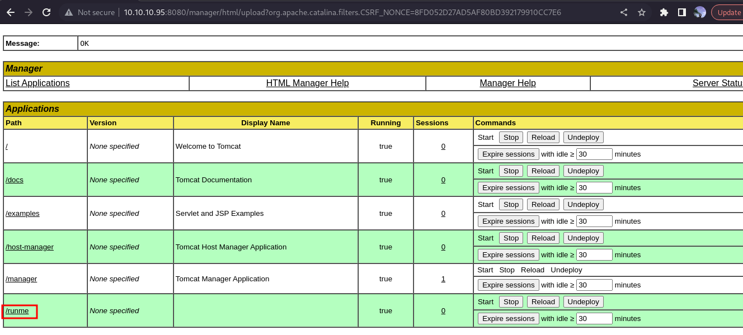Open the browser extensions puzzle icon

pyautogui.click(x=664, y=12)
